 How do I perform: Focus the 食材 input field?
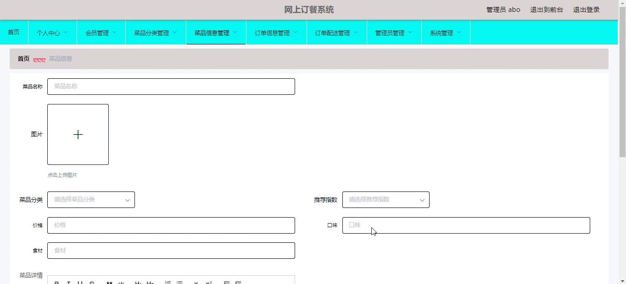[171, 251]
